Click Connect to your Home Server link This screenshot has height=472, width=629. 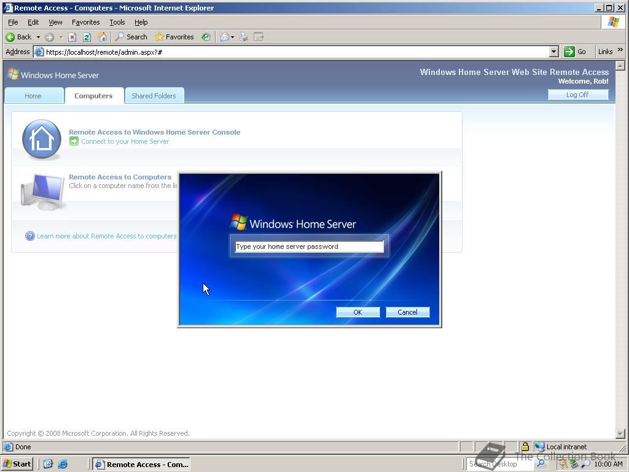[125, 141]
